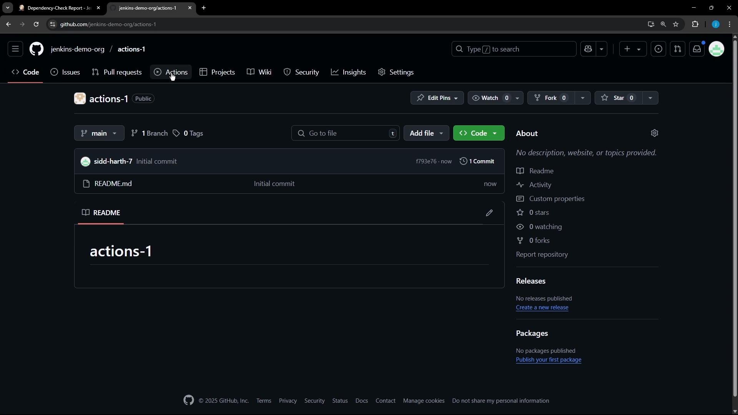Reload the page with refresh icon
Image resolution: width=738 pixels, height=415 pixels.
coord(36,24)
